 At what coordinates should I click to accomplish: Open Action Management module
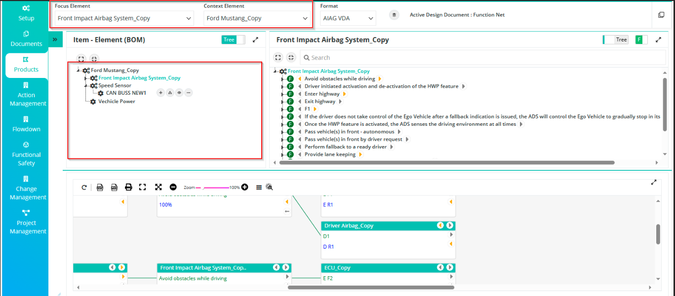[x=26, y=95]
